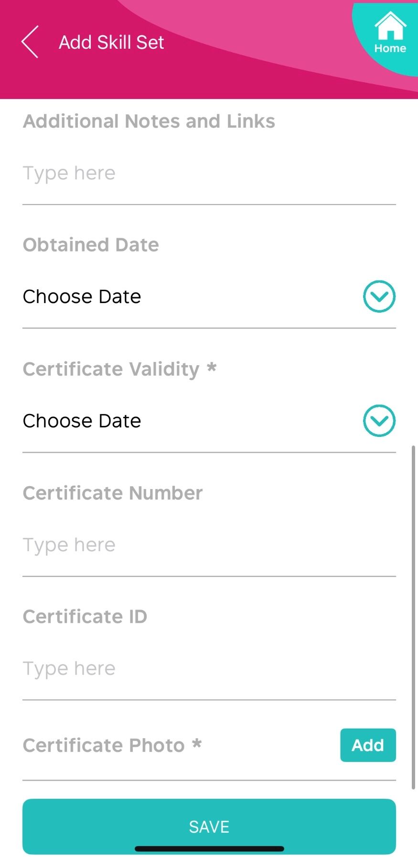
Task: Select the Certificate ID input field
Action: coord(209,668)
